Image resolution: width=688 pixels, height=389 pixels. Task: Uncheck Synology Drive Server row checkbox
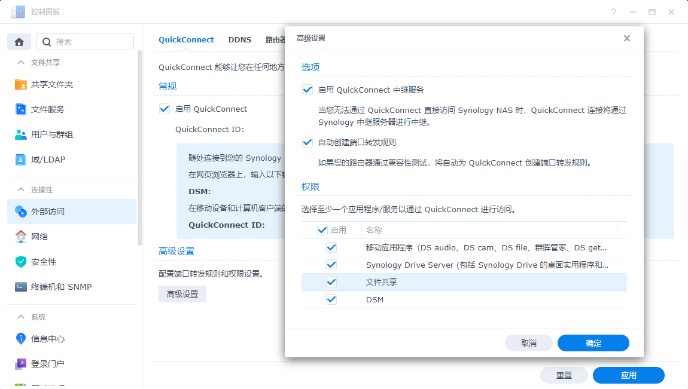click(x=331, y=265)
